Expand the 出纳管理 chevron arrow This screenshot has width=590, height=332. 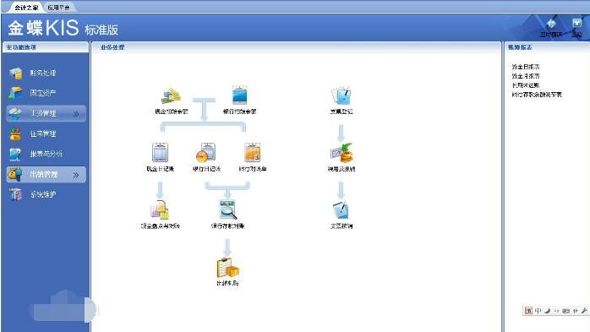pos(76,175)
